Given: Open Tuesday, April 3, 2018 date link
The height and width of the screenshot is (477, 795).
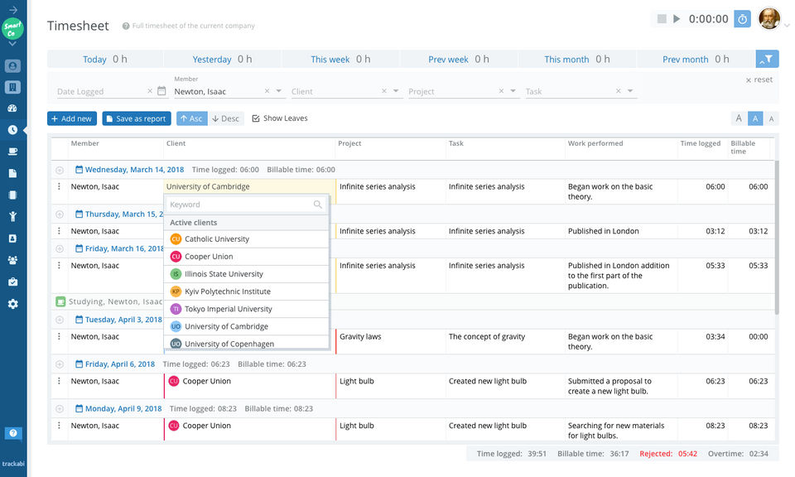Looking at the screenshot, I should 118,320.
